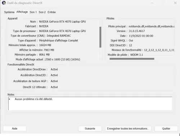Click the feature levels 12_2,12_1 value

159,50
